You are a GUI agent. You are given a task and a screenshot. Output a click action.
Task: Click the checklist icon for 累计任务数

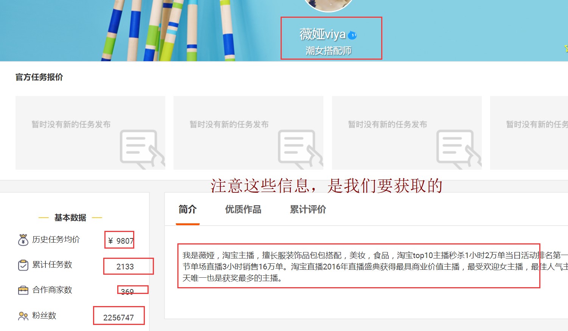[x=23, y=265]
